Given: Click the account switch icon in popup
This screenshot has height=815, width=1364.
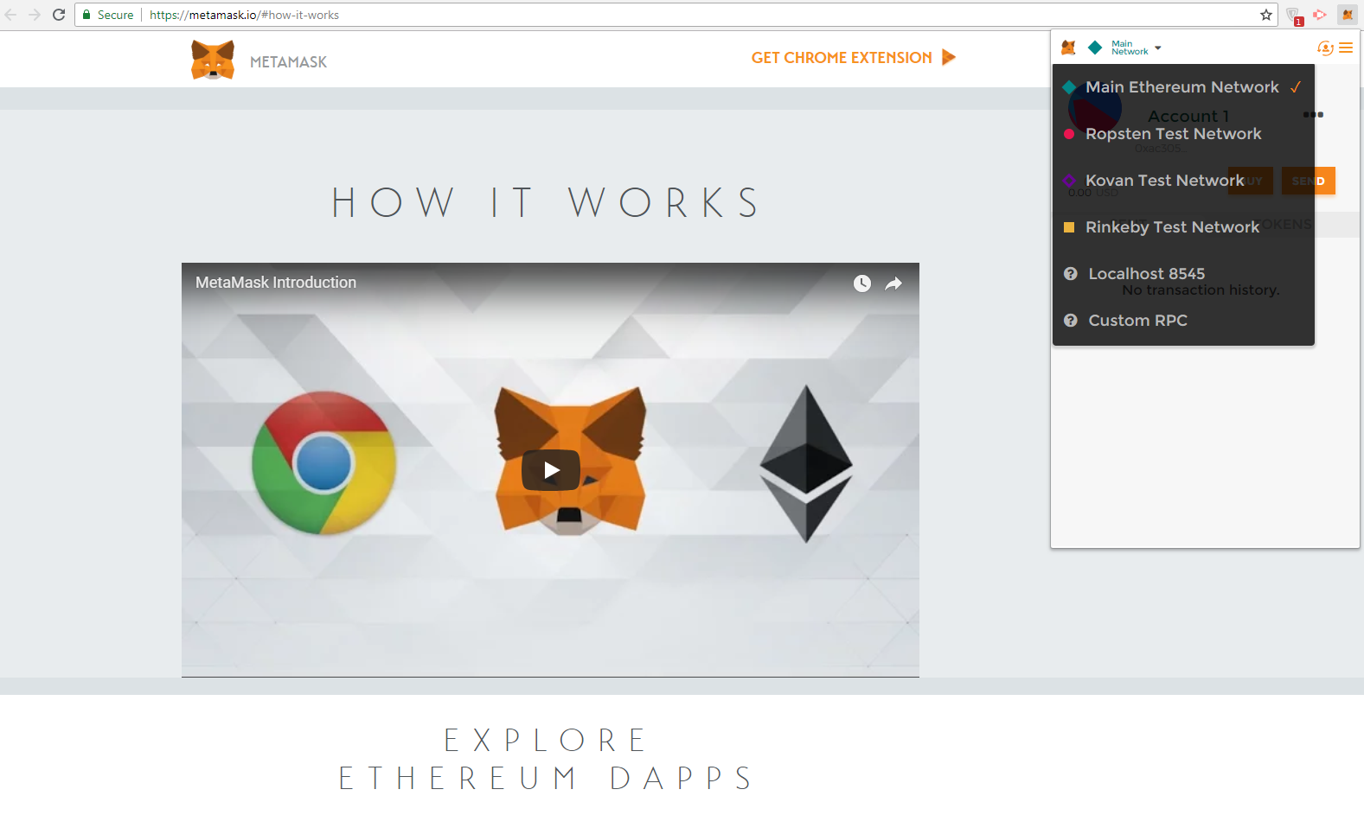Looking at the screenshot, I should click(1324, 48).
